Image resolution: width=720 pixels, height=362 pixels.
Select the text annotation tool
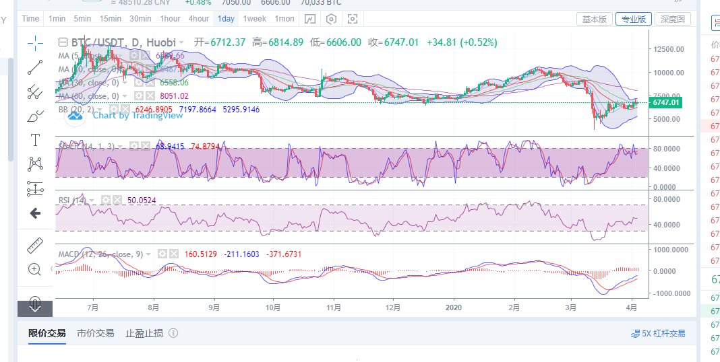pos(35,140)
